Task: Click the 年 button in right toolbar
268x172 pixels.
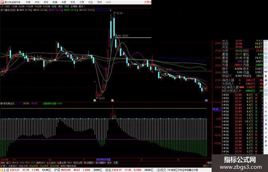Action: [266, 146]
